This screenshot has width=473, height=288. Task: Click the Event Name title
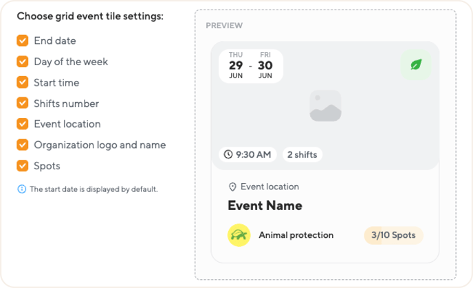265,206
